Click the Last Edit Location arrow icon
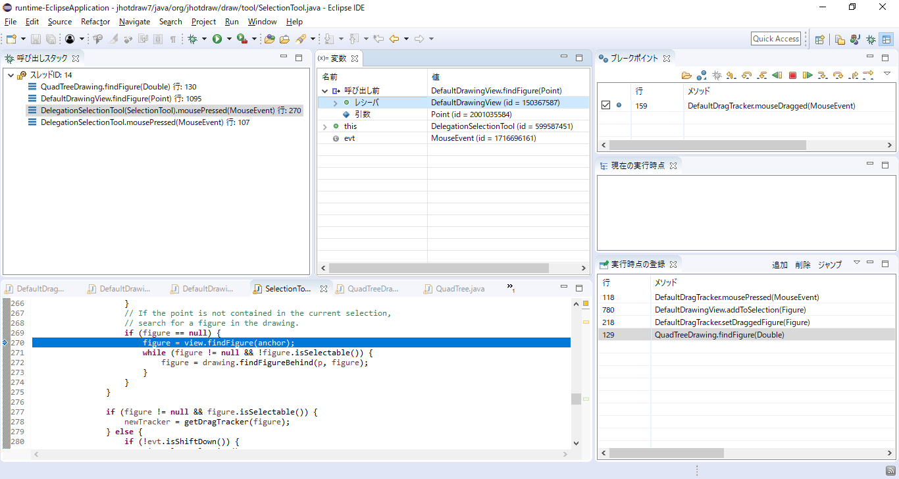This screenshot has height=479, width=899. coord(378,39)
